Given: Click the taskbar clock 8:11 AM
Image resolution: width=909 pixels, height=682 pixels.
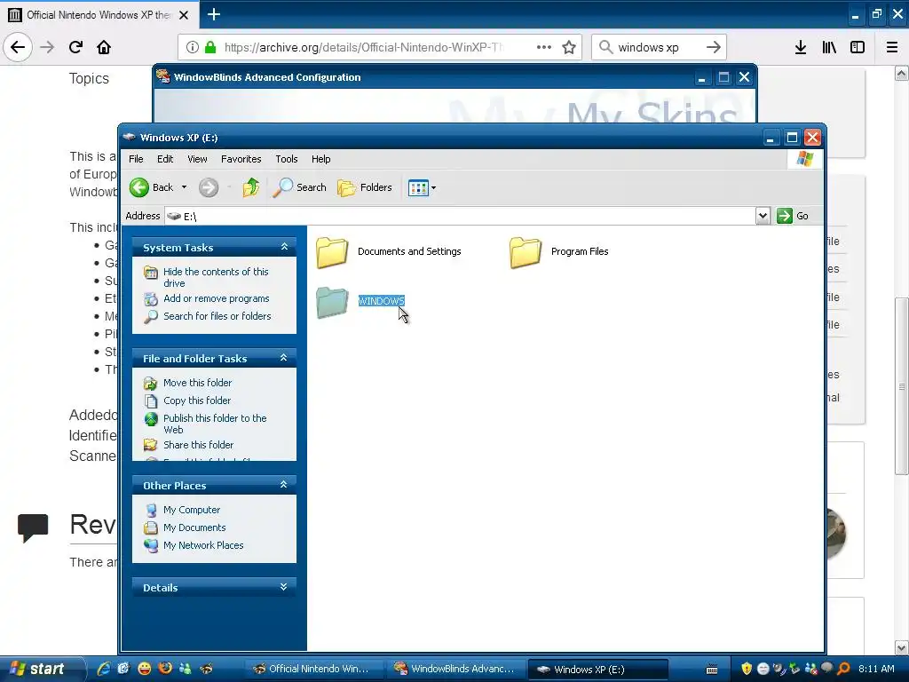Looking at the screenshot, I should click(876, 669).
